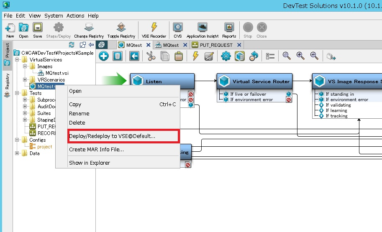Collapse the VirtualServices folder
The width and height of the screenshot is (382, 232).
(17, 60)
